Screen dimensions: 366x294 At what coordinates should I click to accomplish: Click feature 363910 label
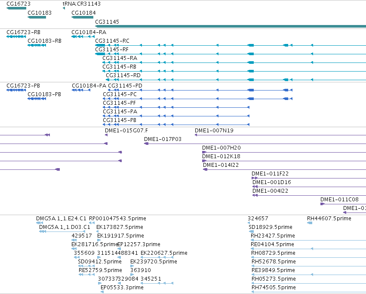coord(141,270)
